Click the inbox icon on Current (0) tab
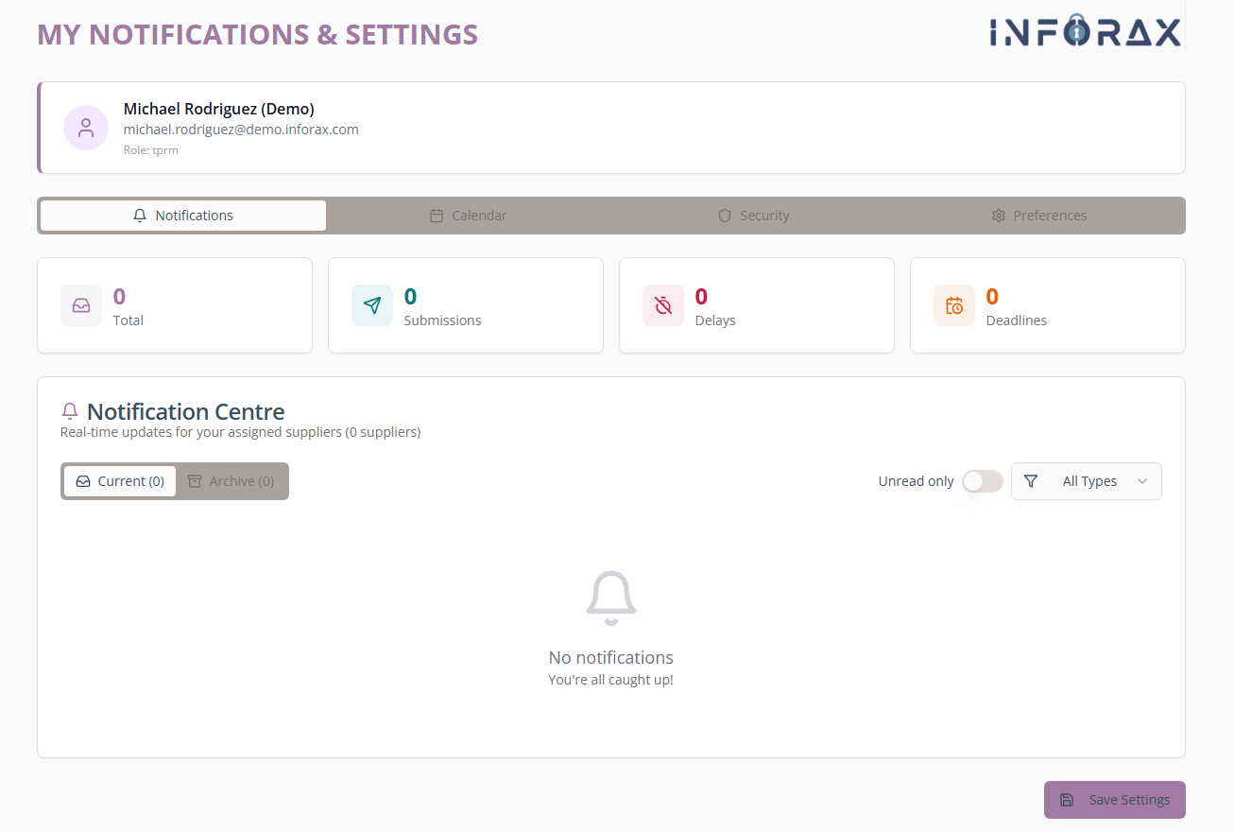The width and height of the screenshot is (1234, 832). click(x=84, y=481)
